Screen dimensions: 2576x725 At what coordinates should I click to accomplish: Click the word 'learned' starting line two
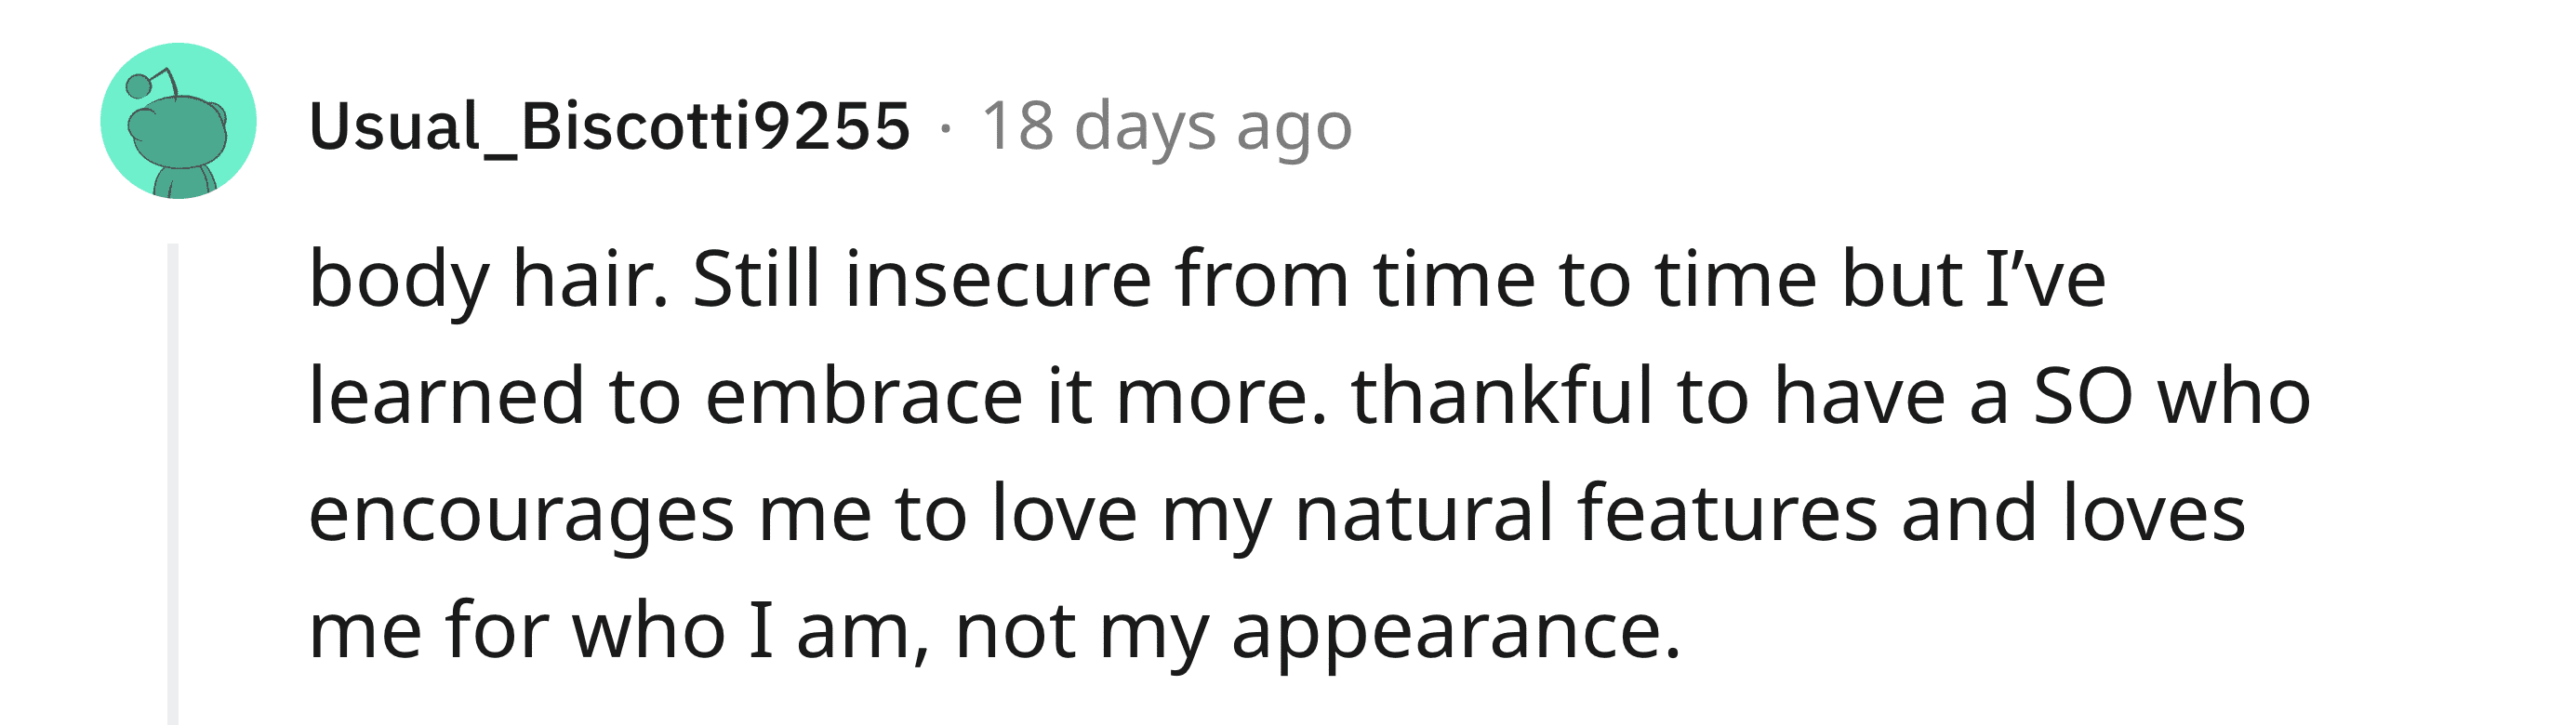pyautogui.click(x=447, y=396)
